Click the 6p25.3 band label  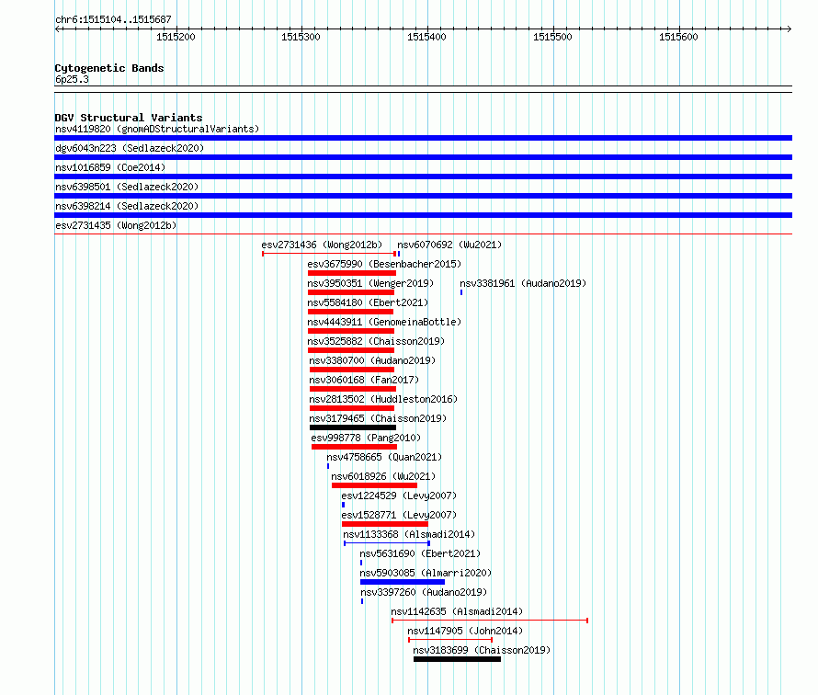coord(72,79)
